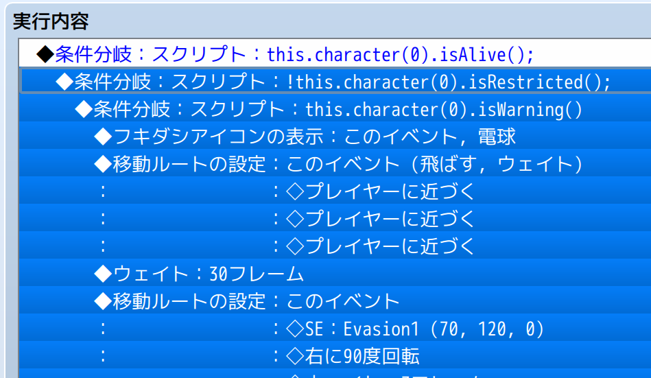Select the lower 移動ルートの設定：このイベント command
The width and height of the screenshot is (651, 378).
point(247,301)
